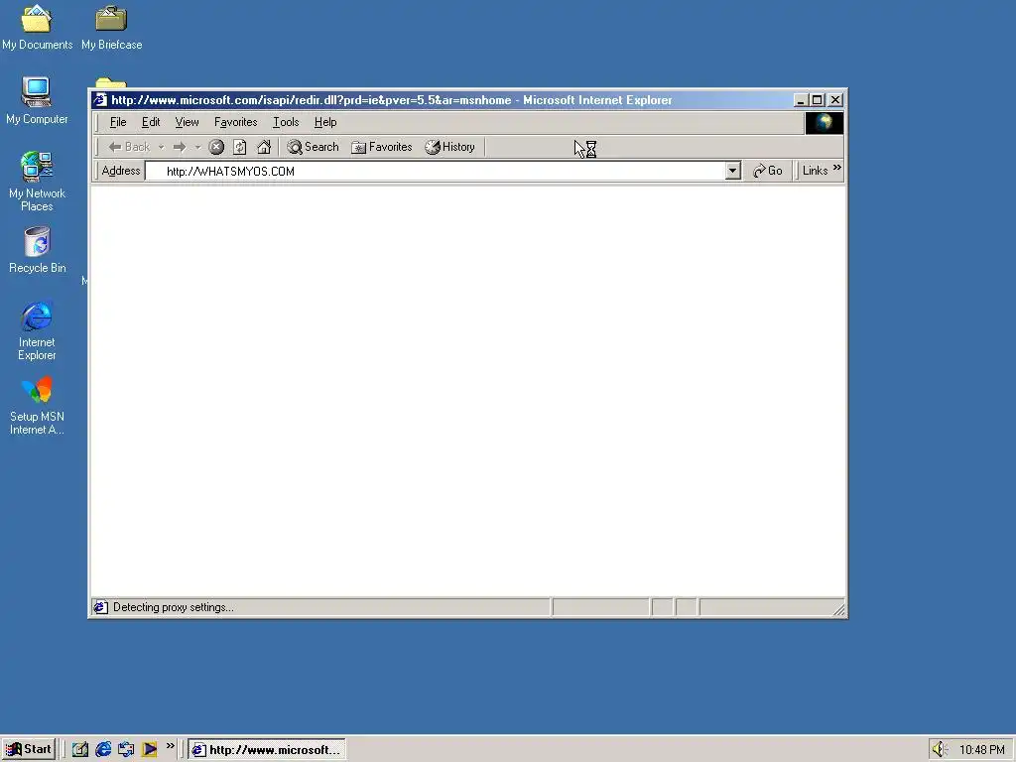Open the Edit menu
The width and height of the screenshot is (1016, 762).
(151, 122)
